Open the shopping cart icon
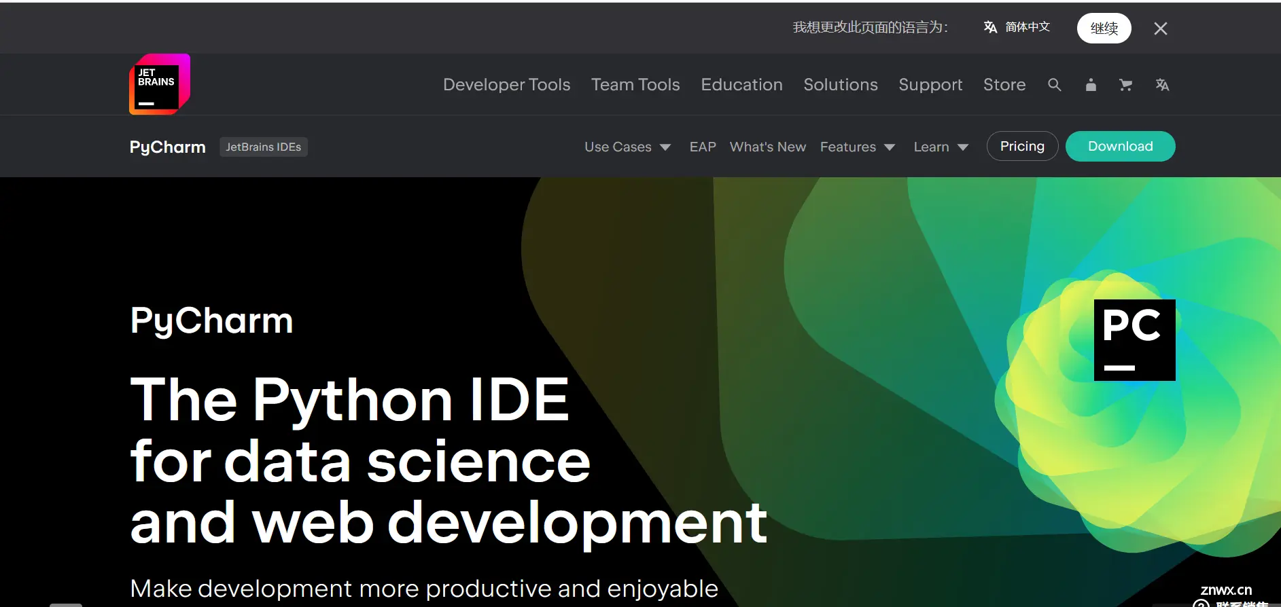 (x=1126, y=85)
